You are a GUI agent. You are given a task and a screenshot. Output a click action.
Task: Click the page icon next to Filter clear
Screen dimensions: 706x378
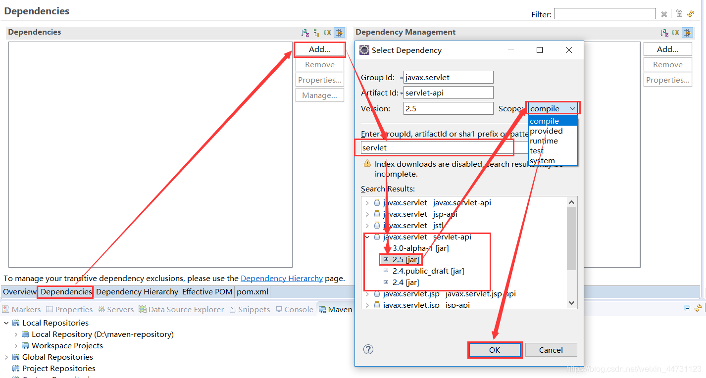point(679,13)
